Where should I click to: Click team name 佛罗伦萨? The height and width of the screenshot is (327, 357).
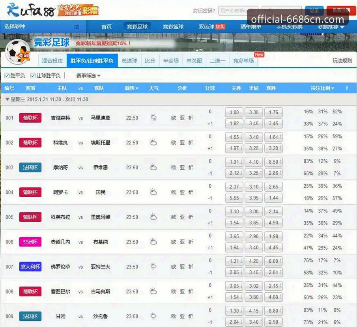[x=61, y=267]
